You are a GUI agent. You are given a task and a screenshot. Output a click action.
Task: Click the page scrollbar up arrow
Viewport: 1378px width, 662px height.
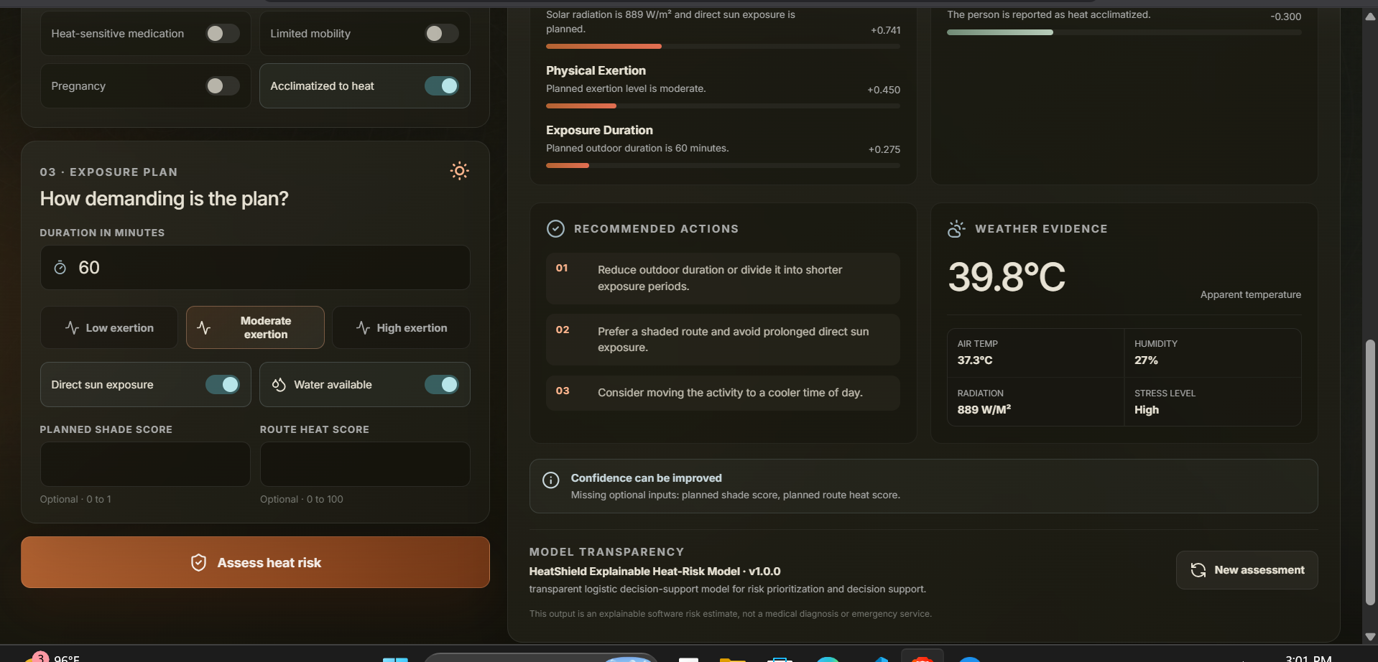tap(1370, 17)
